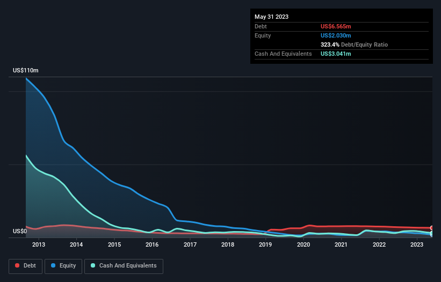
Task: Click the Debt row label in tooltip
Action: pyautogui.click(x=261, y=26)
